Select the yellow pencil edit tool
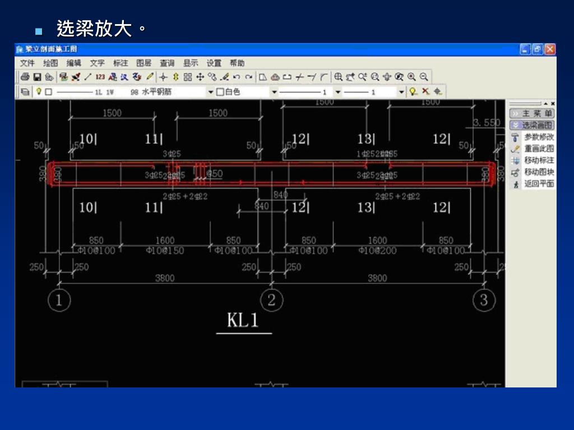Screen dimensions: 574x430 pos(150,77)
